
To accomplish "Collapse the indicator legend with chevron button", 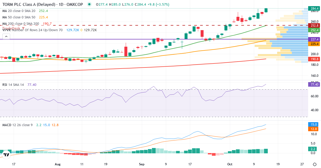I will click(6, 36).
